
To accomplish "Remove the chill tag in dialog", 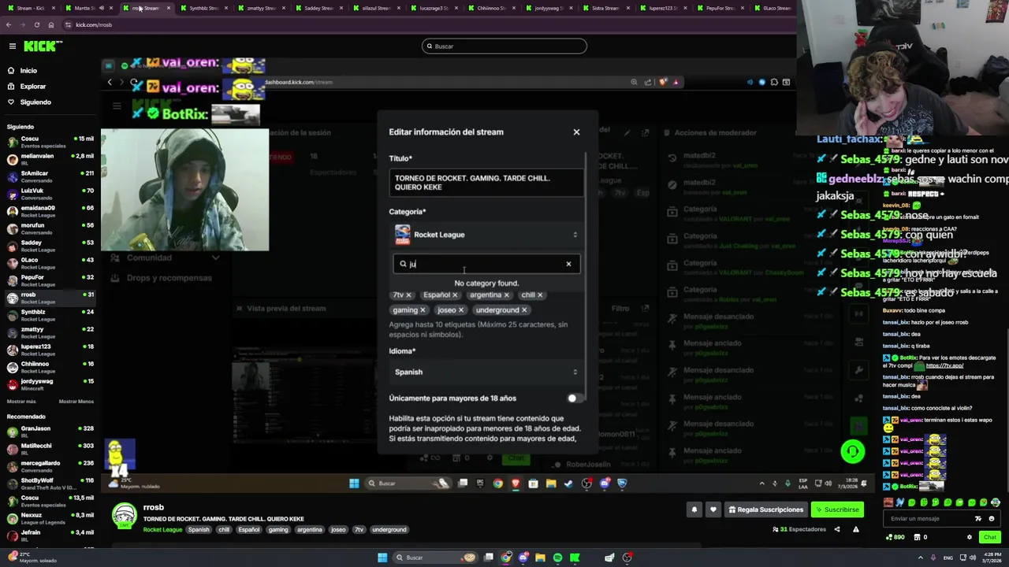I will 540,295.
